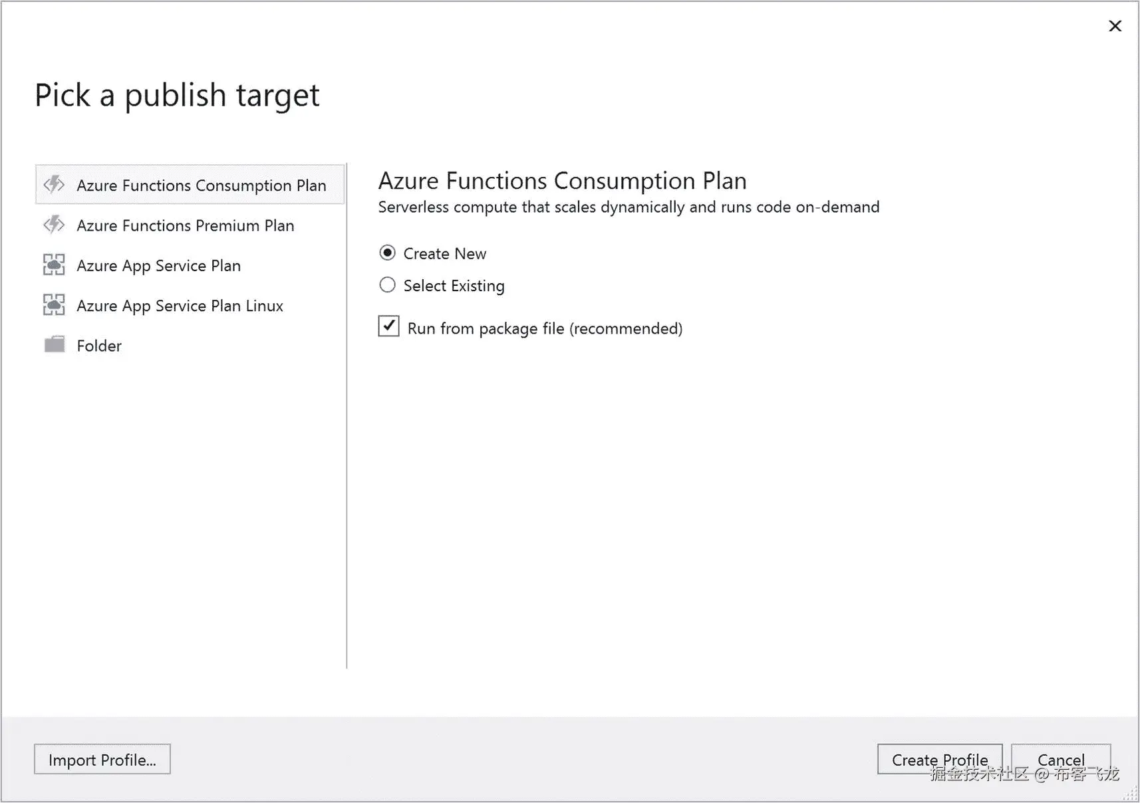Click the "Create New" option label text

point(444,254)
